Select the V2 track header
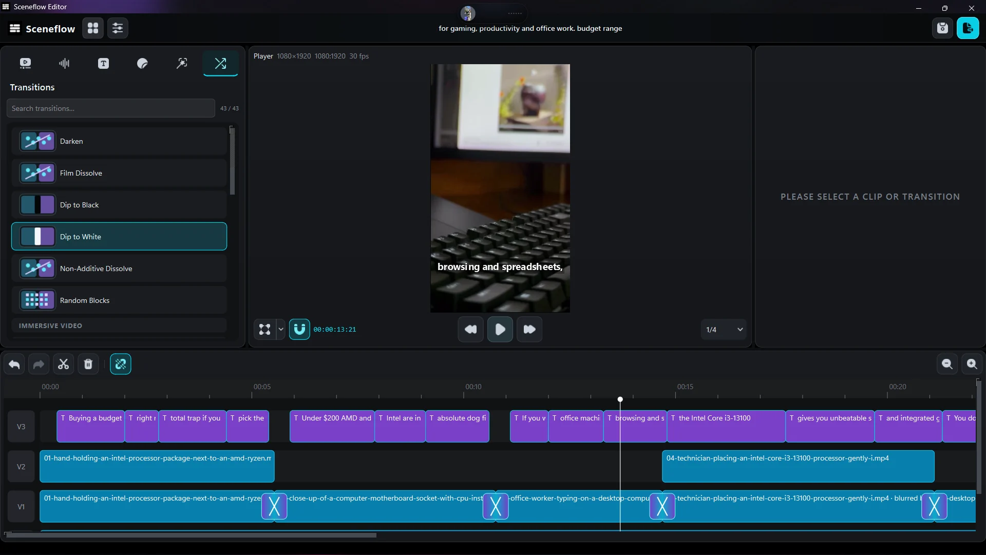Screen dimensions: 986x555 click(x=21, y=467)
